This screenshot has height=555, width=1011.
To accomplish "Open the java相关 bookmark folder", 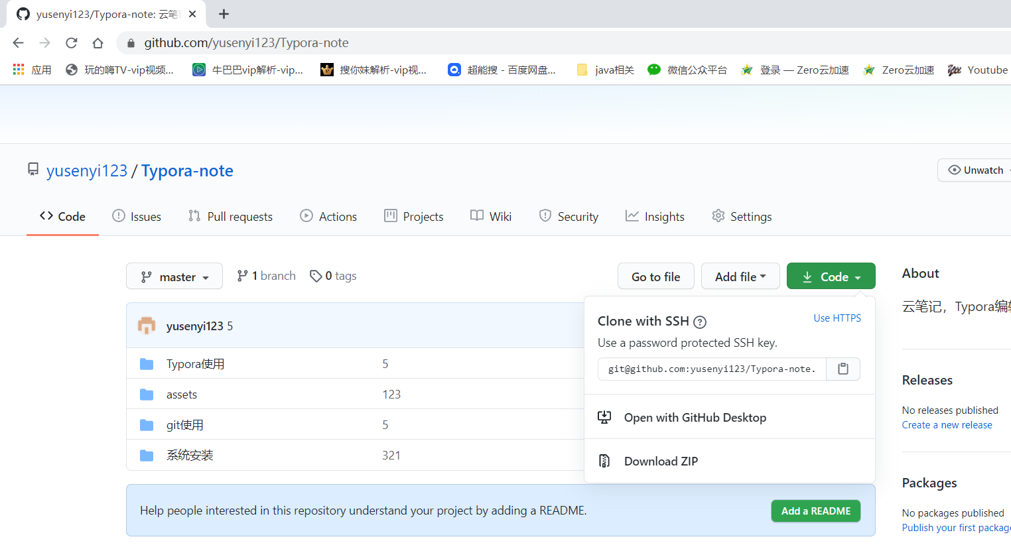I will pos(605,70).
